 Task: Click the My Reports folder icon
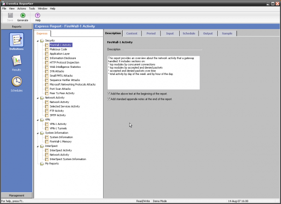click(x=42, y=164)
